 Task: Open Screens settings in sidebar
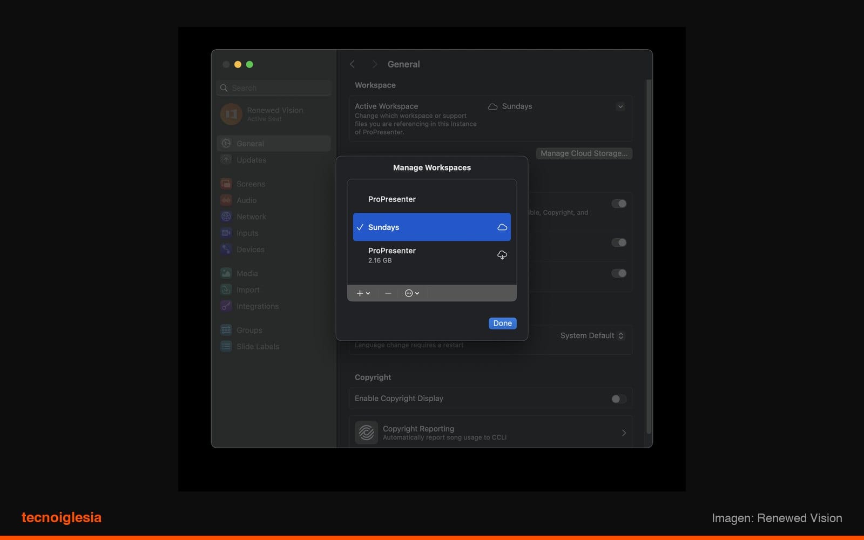[274, 184]
